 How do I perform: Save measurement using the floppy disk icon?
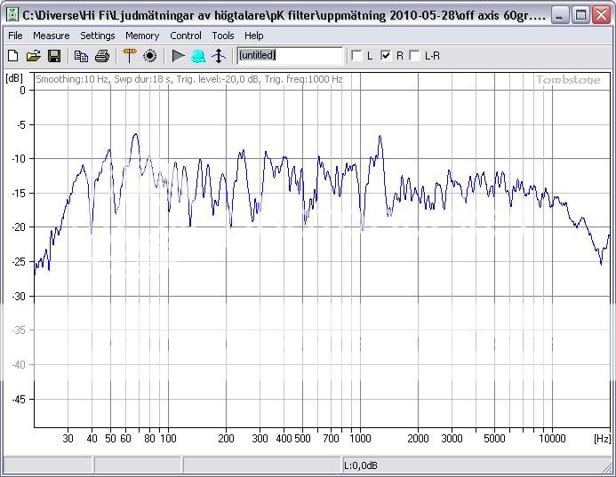53,56
